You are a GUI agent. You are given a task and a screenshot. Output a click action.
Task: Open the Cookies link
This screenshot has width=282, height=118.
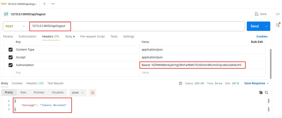(x=262, y=36)
